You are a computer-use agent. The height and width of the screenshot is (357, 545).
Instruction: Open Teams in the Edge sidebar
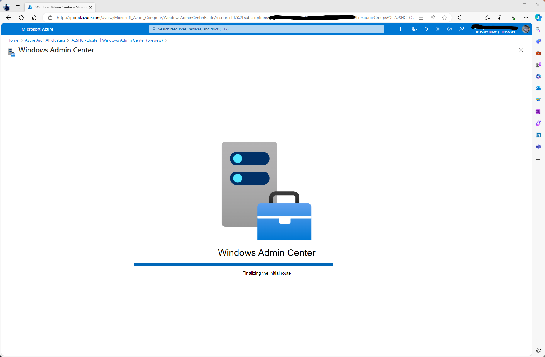coord(538,147)
